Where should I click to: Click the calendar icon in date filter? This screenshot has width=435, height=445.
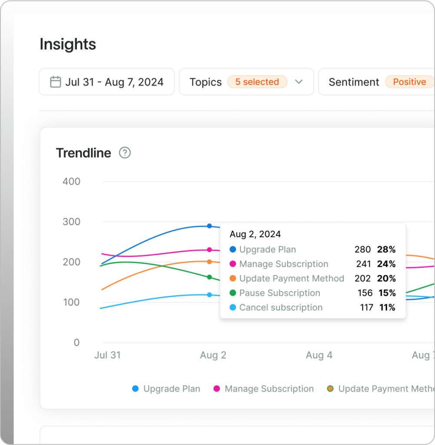pos(55,82)
